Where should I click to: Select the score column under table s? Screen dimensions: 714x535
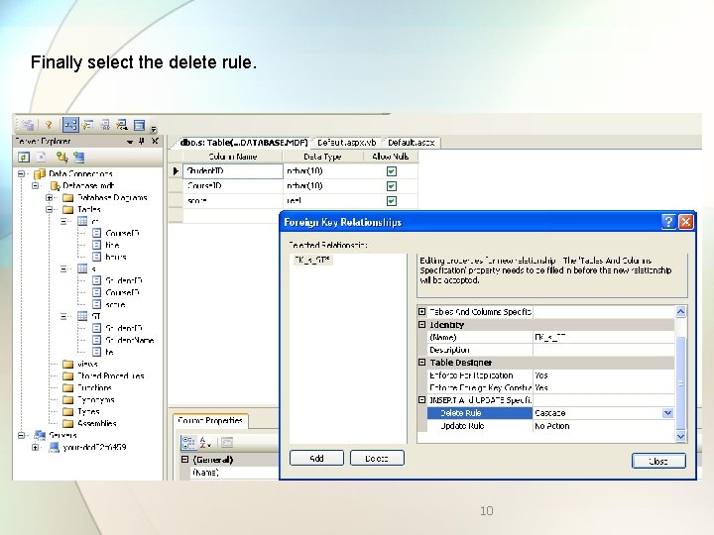(109, 304)
